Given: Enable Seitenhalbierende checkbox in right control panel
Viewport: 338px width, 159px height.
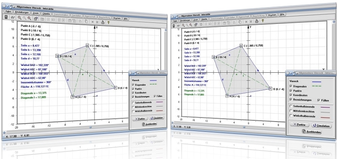Looking at the screenshot, I should 291,106.
